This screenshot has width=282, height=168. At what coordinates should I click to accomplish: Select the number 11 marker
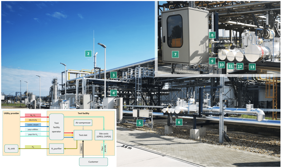pos(231,66)
